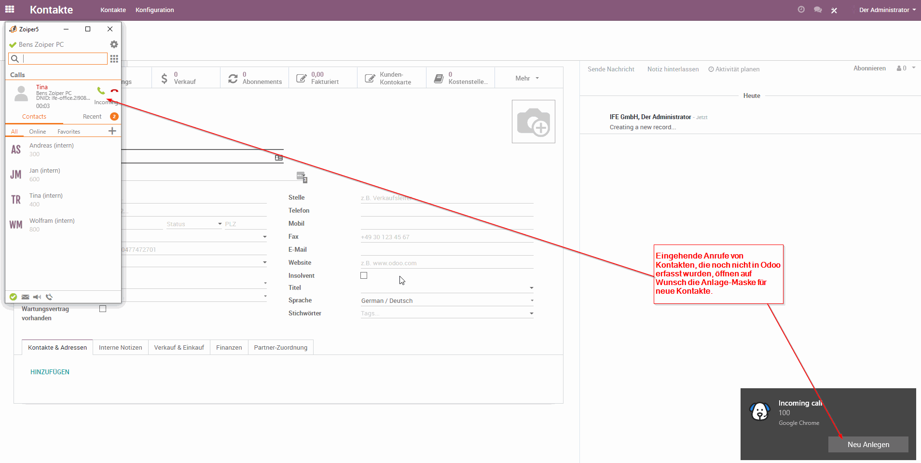This screenshot has height=463, width=921.
Task: Expand the Mehr dropdown
Action: [x=527, y=78]
